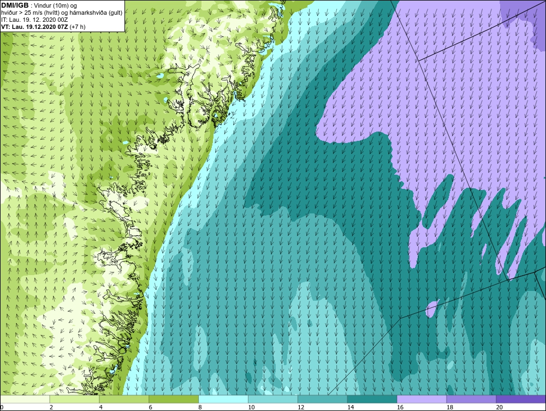Click the legend value label 20
This screenshot has height=411, width=546.
pos(500,407)
